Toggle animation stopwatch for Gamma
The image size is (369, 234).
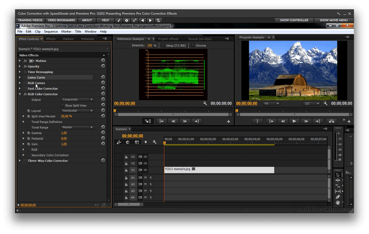pyautogui.click(x=29, y=133)
